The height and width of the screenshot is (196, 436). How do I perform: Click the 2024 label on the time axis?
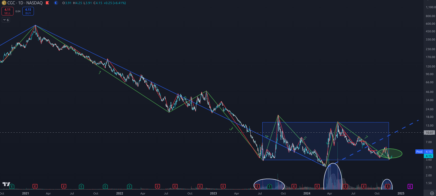(x=307, y=193)
